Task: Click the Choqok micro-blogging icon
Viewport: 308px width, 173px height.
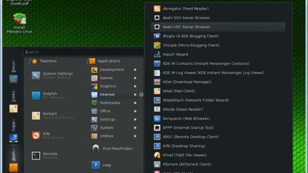Action: (x=157, y=45)
